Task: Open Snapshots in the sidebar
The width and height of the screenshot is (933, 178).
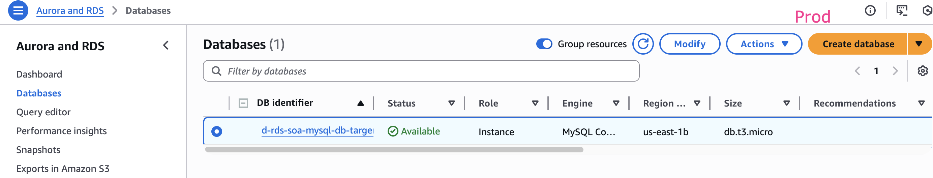Action: point(38,150)
